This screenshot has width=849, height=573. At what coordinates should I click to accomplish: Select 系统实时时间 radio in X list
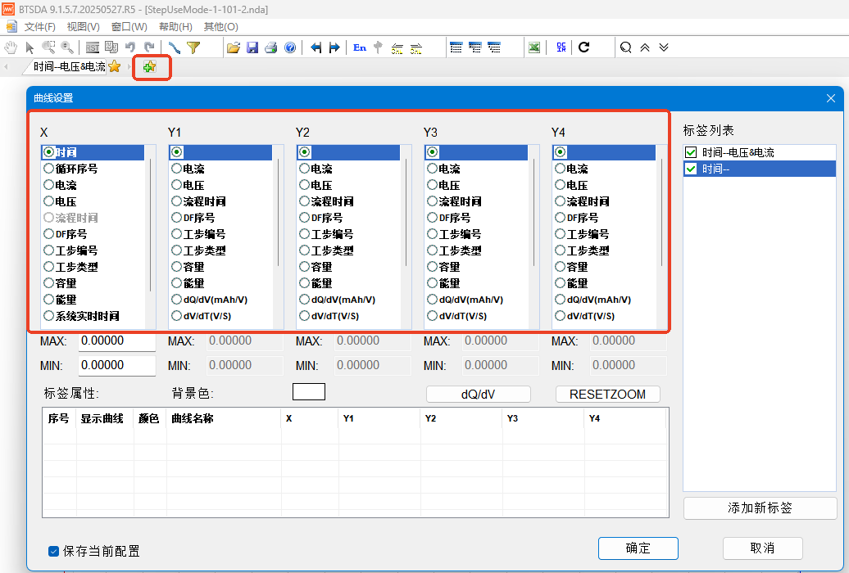[48, 316]
